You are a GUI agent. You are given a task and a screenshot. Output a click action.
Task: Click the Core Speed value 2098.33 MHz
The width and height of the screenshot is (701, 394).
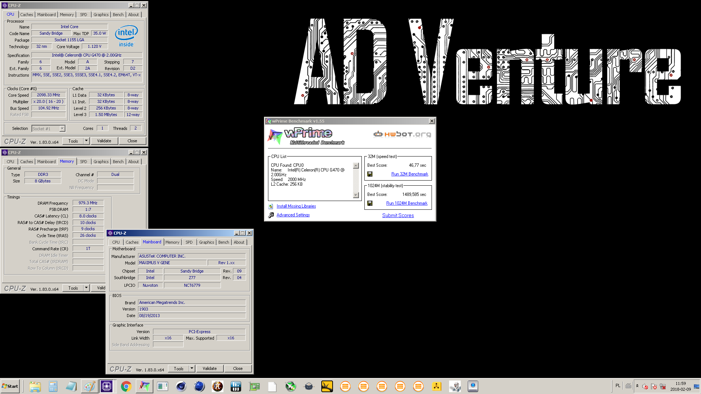(49, 95)
